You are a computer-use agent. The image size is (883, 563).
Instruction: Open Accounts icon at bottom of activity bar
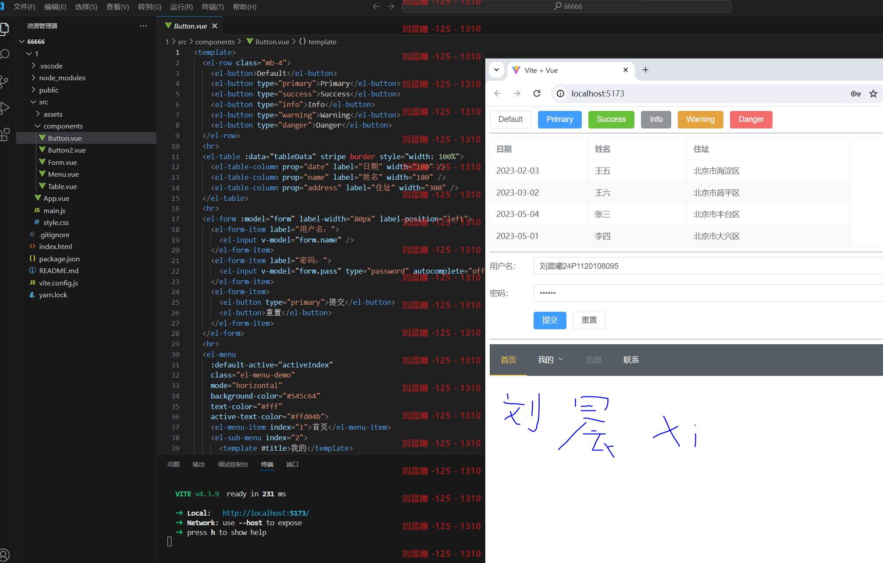(4, 555)
